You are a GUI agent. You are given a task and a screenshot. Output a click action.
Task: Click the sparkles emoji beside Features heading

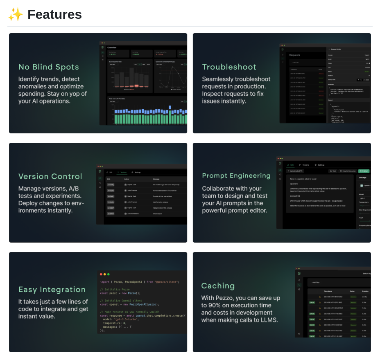[16, 14]
